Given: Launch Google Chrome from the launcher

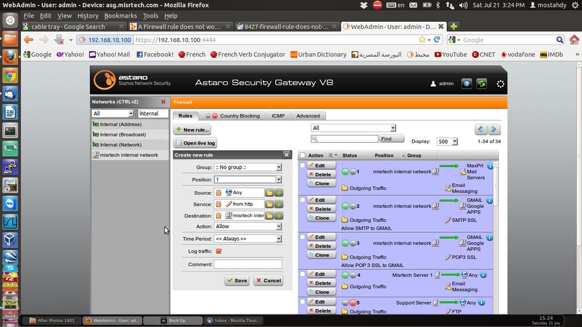Looking at the screenshot, I should click(10, 76).
